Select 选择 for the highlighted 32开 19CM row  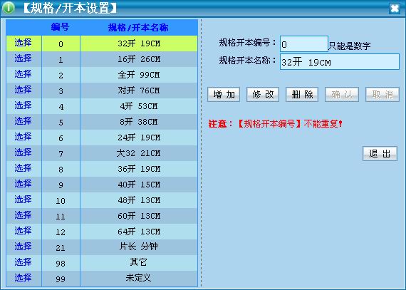tap(23, 43)
